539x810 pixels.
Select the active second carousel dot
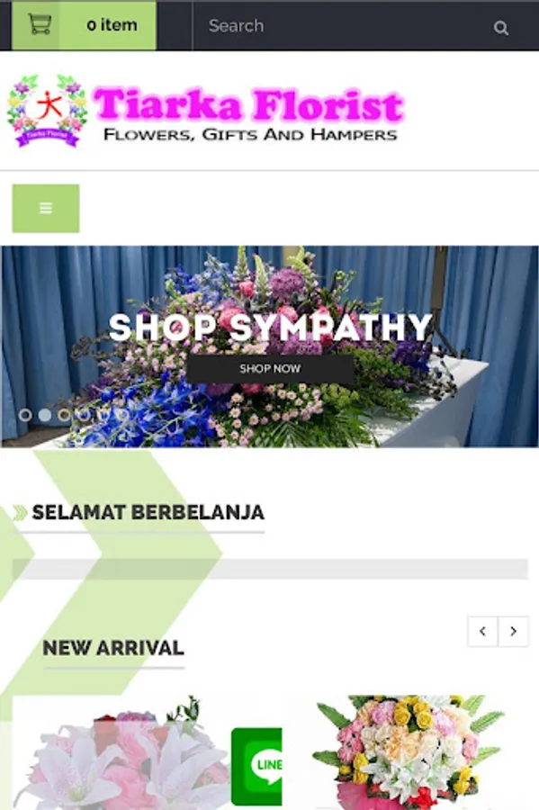point(45,415)
